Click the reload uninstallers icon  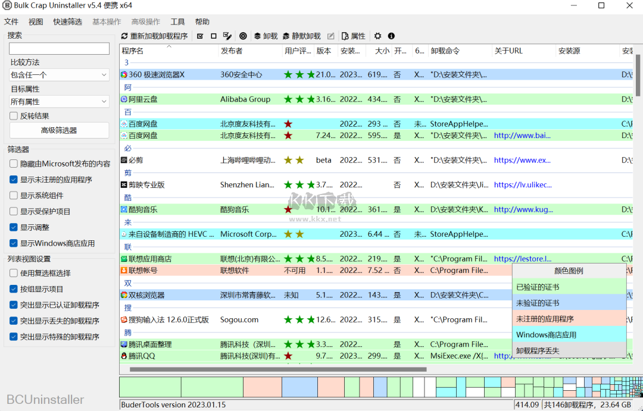click(x=124, y=36)
